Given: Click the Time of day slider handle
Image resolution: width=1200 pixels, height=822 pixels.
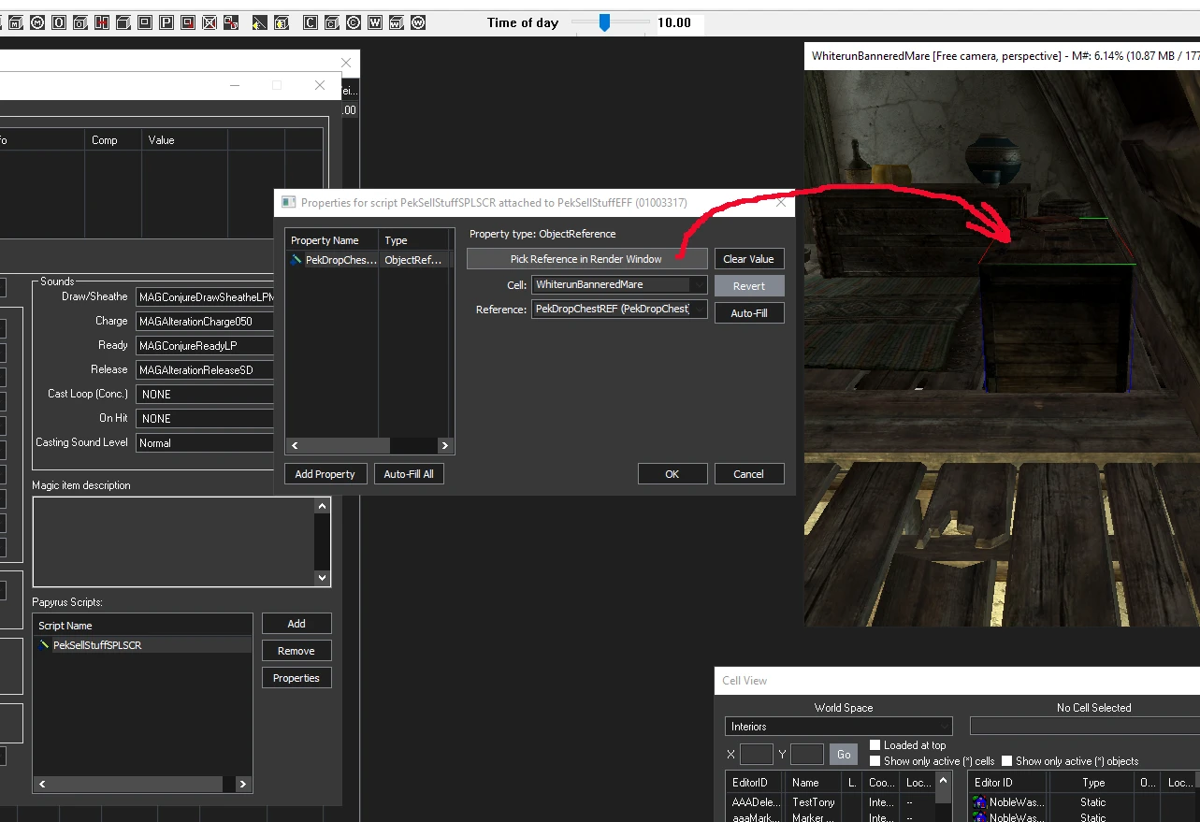Looking at the screenshot, I should click(x=604, y=22).
